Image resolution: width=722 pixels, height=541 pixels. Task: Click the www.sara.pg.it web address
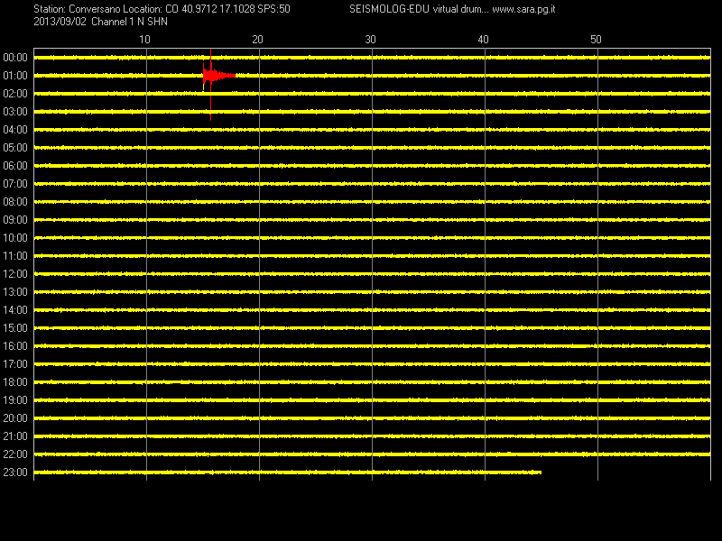[x=523, y=9]
